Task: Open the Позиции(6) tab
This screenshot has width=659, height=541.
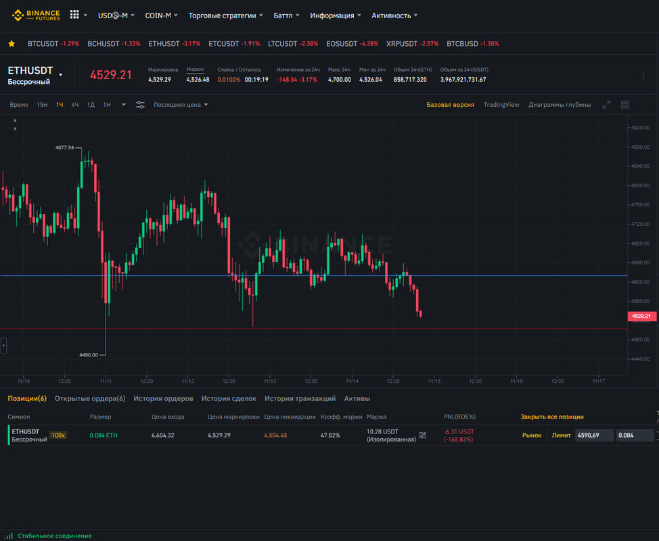Action: coord(27,398)
